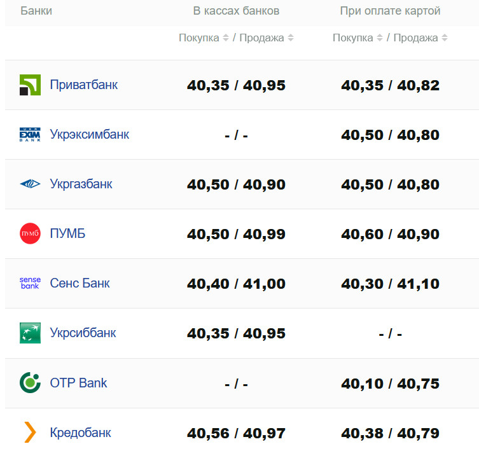Click the red ПУМБ logo icon
Screen dimensions: 479x451
click(x=30, y=233)
